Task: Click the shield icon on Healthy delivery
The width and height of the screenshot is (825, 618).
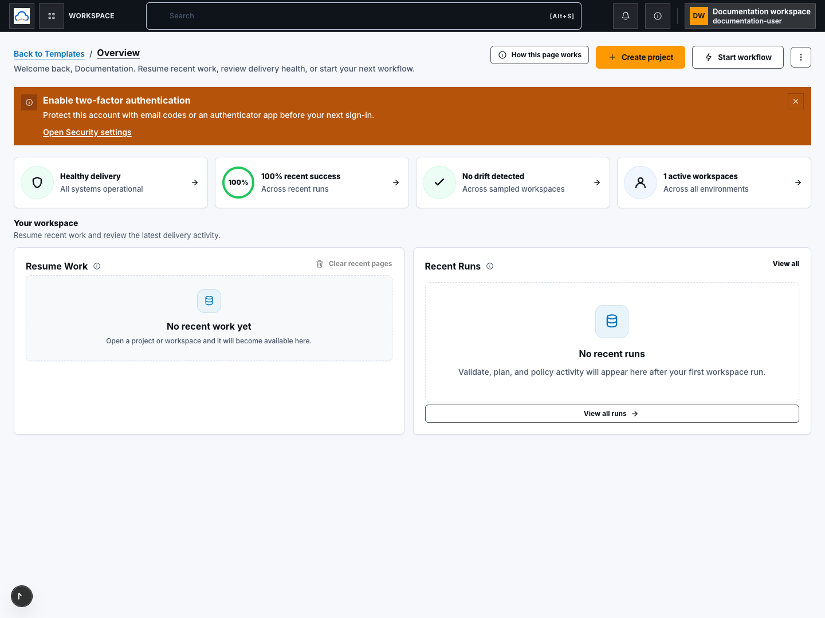Action: (37, 183)
